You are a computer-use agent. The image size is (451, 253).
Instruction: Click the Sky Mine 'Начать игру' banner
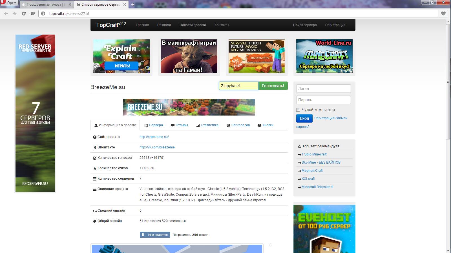pyautogui.click(x=257, y=56)
